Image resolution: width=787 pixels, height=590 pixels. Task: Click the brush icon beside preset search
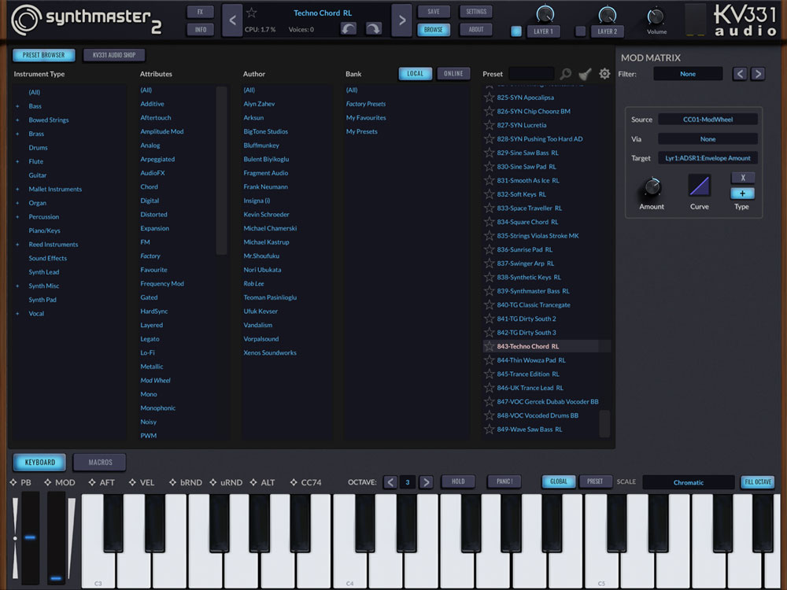pos(585,72)
